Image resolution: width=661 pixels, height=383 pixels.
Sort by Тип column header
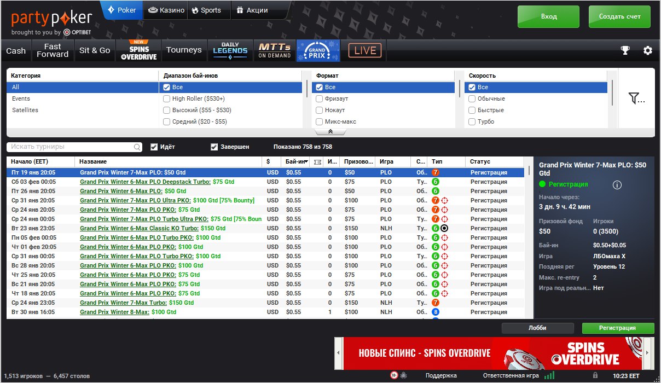coord(446,161)
